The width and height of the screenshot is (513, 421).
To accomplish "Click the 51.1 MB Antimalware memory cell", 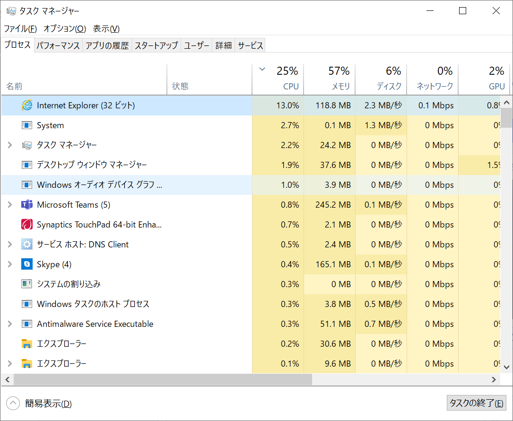I will (330, 324).
